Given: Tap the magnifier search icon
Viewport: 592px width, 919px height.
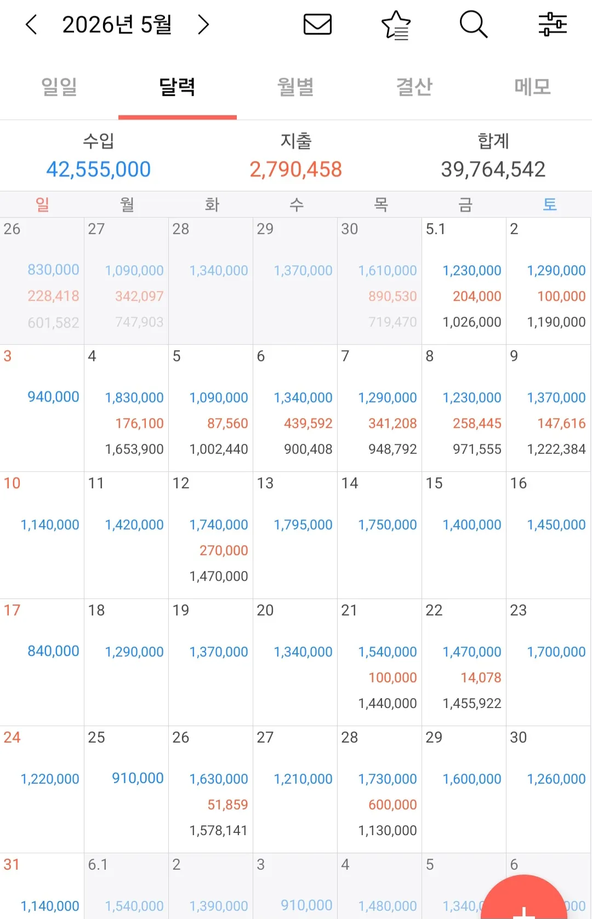Looking at the screenshot, I should 474,25.
